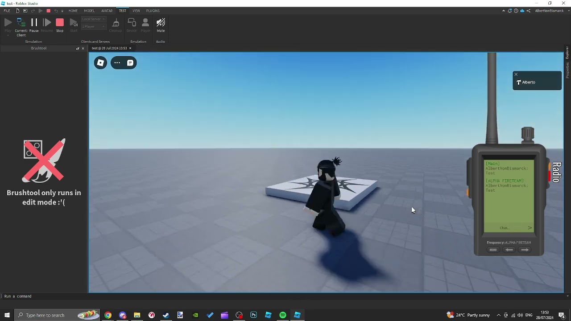This screenshot has width=571, height=321.
Task: Close the test @ 28 Jul 2024 tab
Action: [130, 48]
